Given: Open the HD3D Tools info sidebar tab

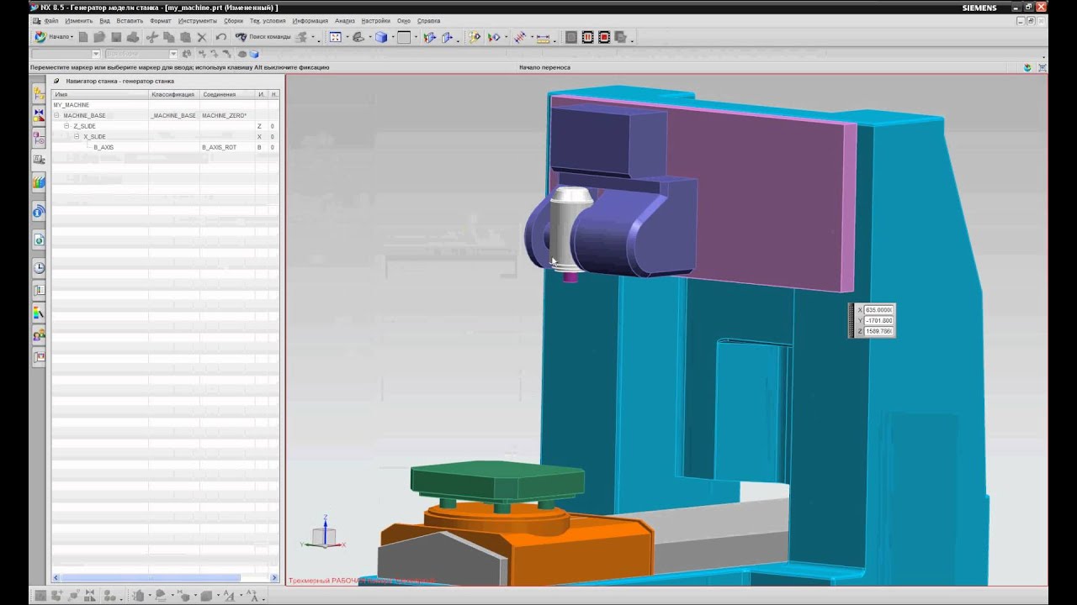Looking at the screenshot, I should point(39,212).
